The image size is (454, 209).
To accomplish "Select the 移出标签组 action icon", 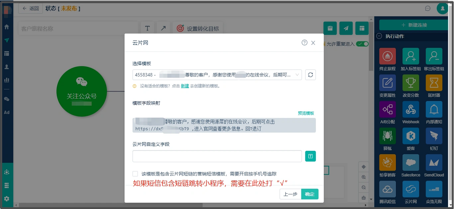I will click(x=434, y=56).
